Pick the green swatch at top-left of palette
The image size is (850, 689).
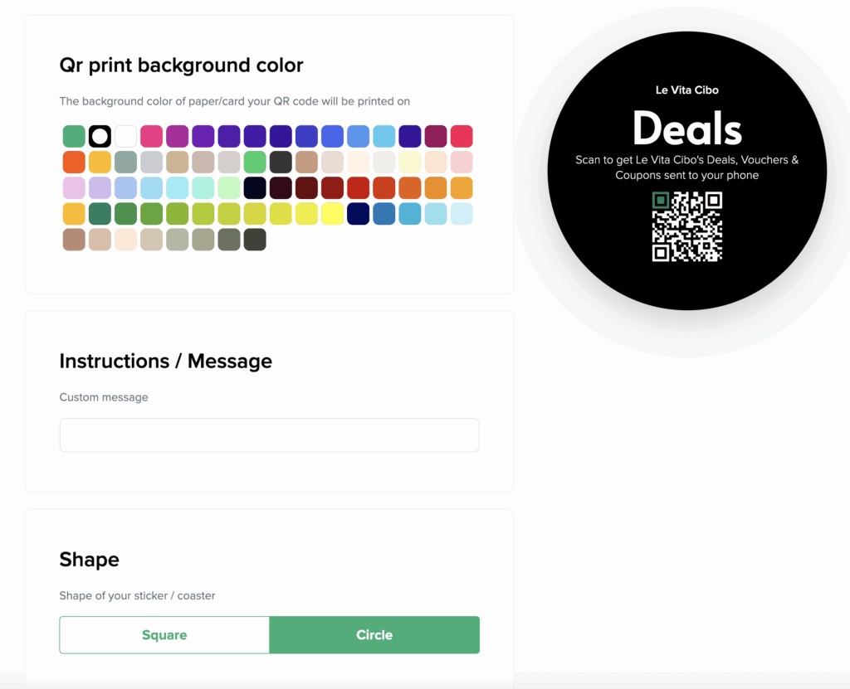[x=74, y=137]
